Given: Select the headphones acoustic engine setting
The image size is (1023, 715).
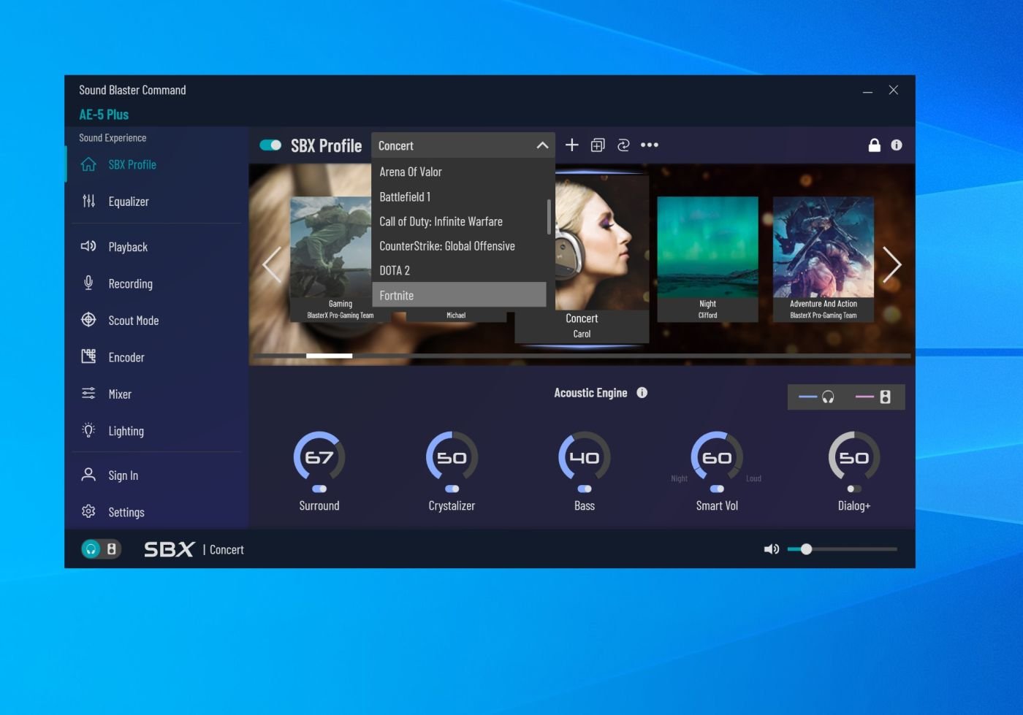Looking at the screenshot, I should [817, 397].
